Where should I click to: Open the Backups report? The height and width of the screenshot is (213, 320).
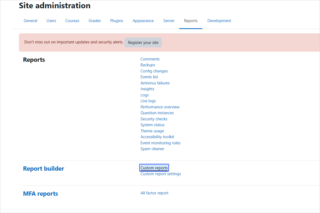click(148, 65)
